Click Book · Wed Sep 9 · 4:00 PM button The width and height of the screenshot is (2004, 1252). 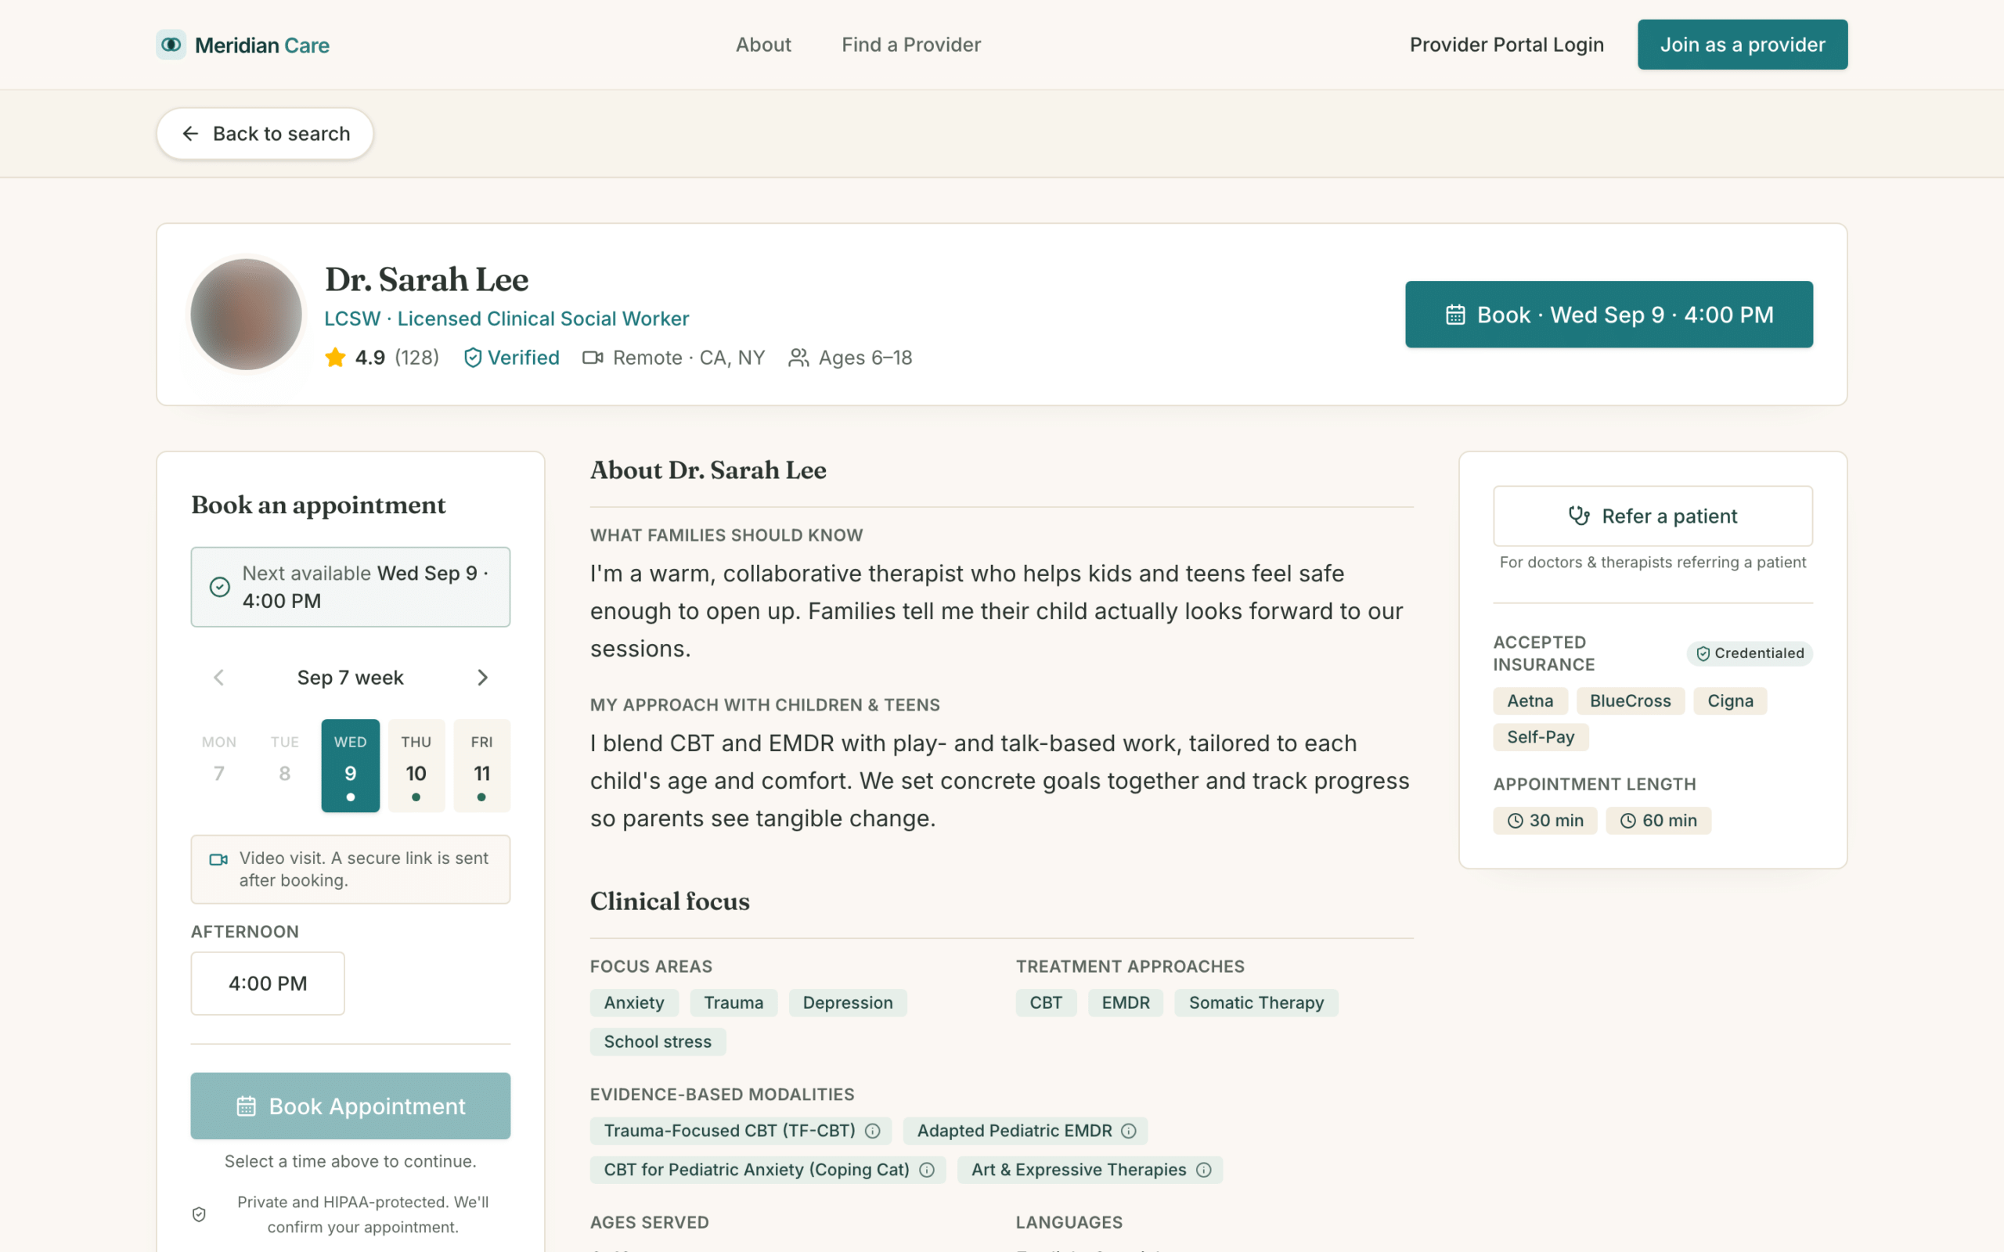[x=1609, y=315]
